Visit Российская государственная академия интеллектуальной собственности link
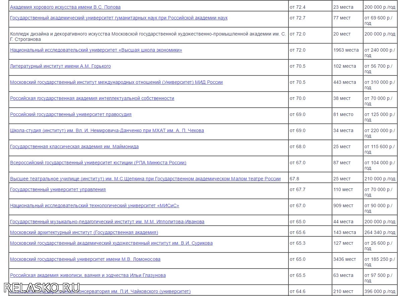 click(92, 98)
